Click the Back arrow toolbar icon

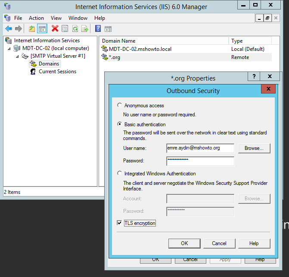tap(9, 28)
